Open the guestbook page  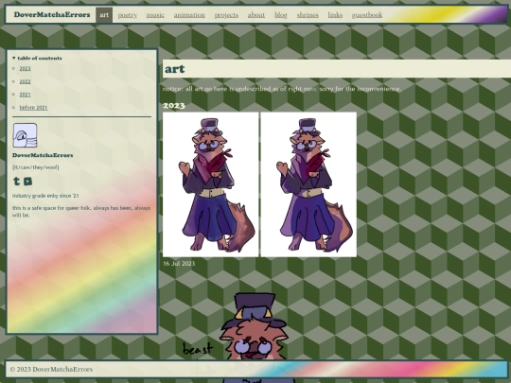pyautogui.click(x=367, y=15)
